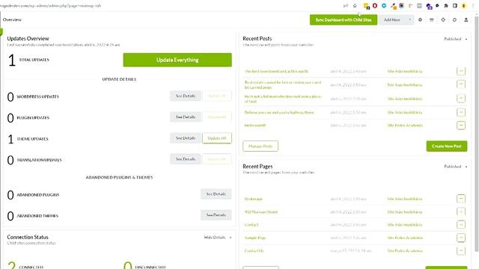Open the Add New dropdown

pos(396,20)
